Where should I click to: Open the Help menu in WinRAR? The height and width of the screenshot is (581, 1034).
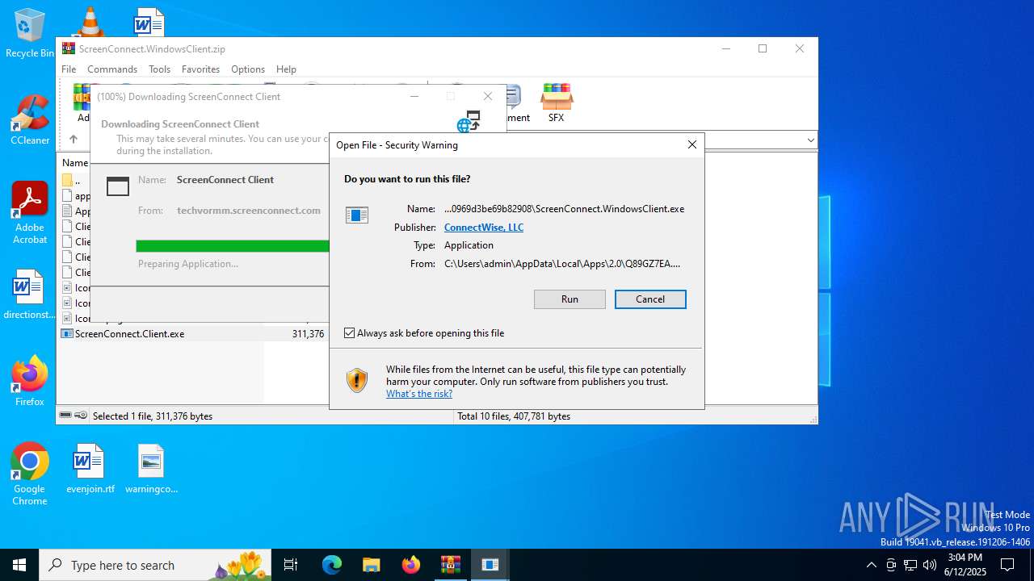286,69
